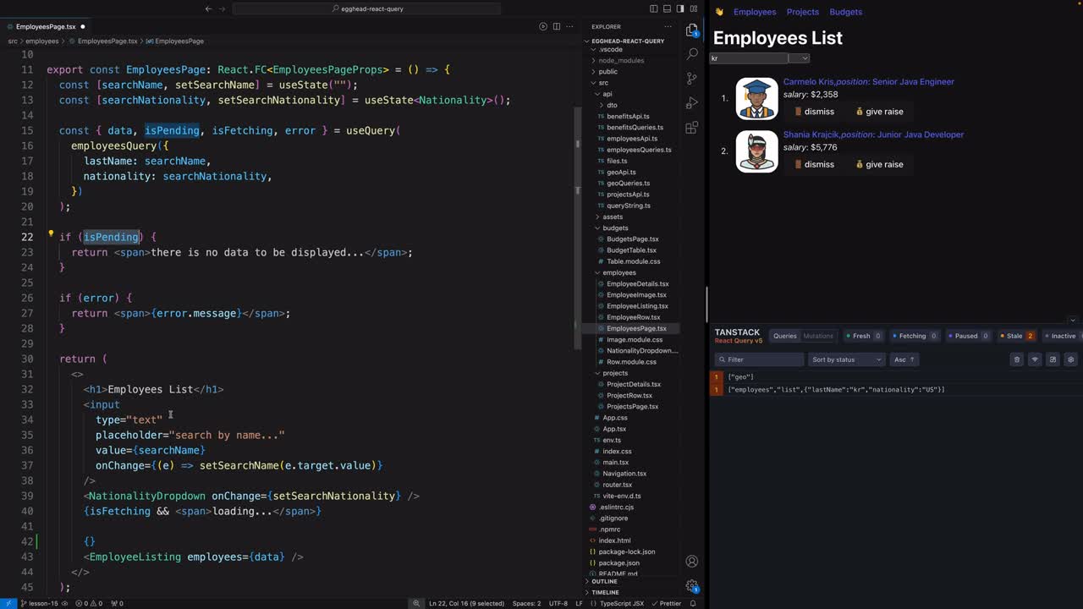The height and width of the screenshot is (609, 1083).
Task: Expand the node_modules folder
Action: point(621,61)
